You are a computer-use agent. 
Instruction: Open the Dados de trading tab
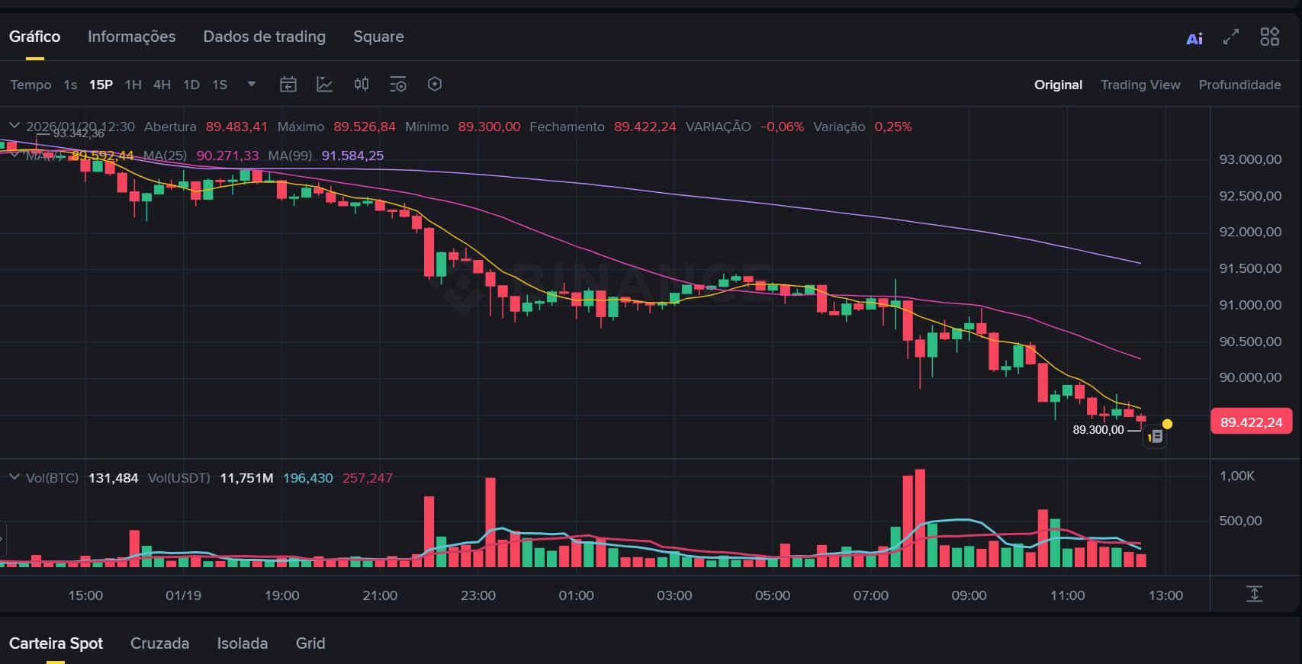264,37
